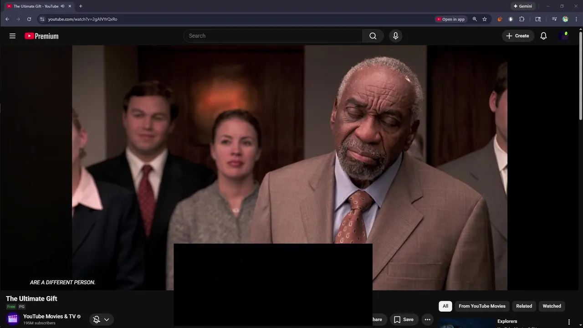The height and width of the screenshot is (328, 583).
Task: Click the Free badge under title
Action: (11, 307)
